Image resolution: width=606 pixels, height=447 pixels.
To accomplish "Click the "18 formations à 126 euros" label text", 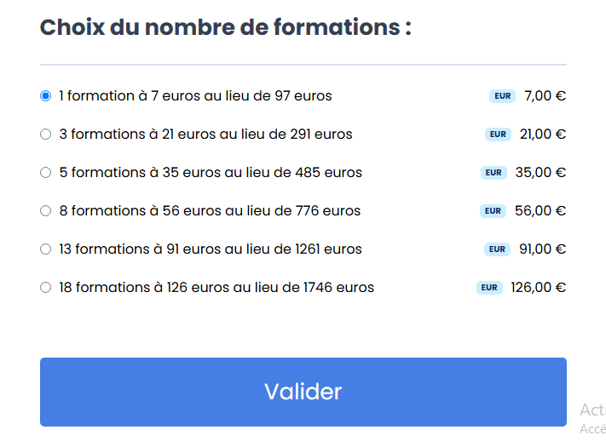I will [x=216, y=288].
